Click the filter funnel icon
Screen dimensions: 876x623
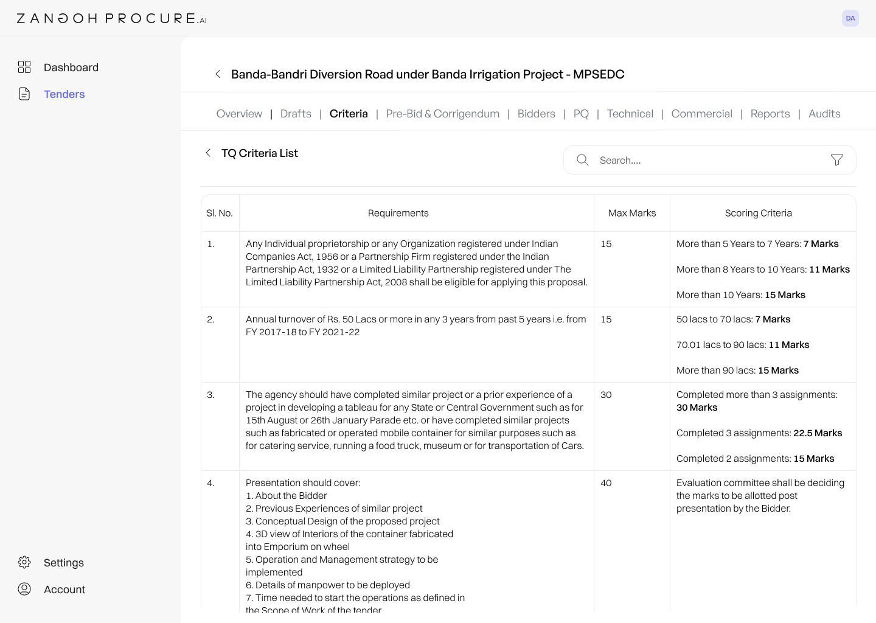837,160
